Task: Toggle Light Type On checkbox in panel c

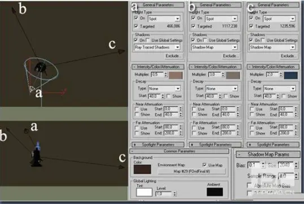Action: click(251, 18)
